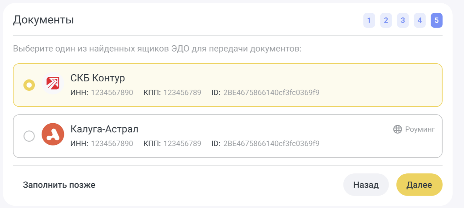The height and width of the screenshot is (208, 464).
Task: Click the Калуга-Астрал orange logo icon
Action: [53, 135]
